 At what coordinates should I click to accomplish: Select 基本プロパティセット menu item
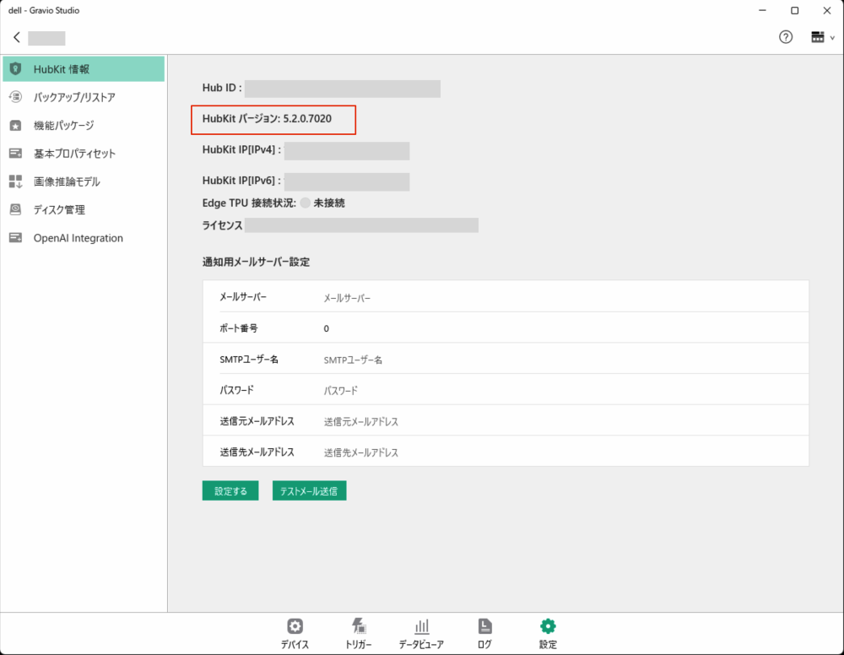click(x=84, y=154)
